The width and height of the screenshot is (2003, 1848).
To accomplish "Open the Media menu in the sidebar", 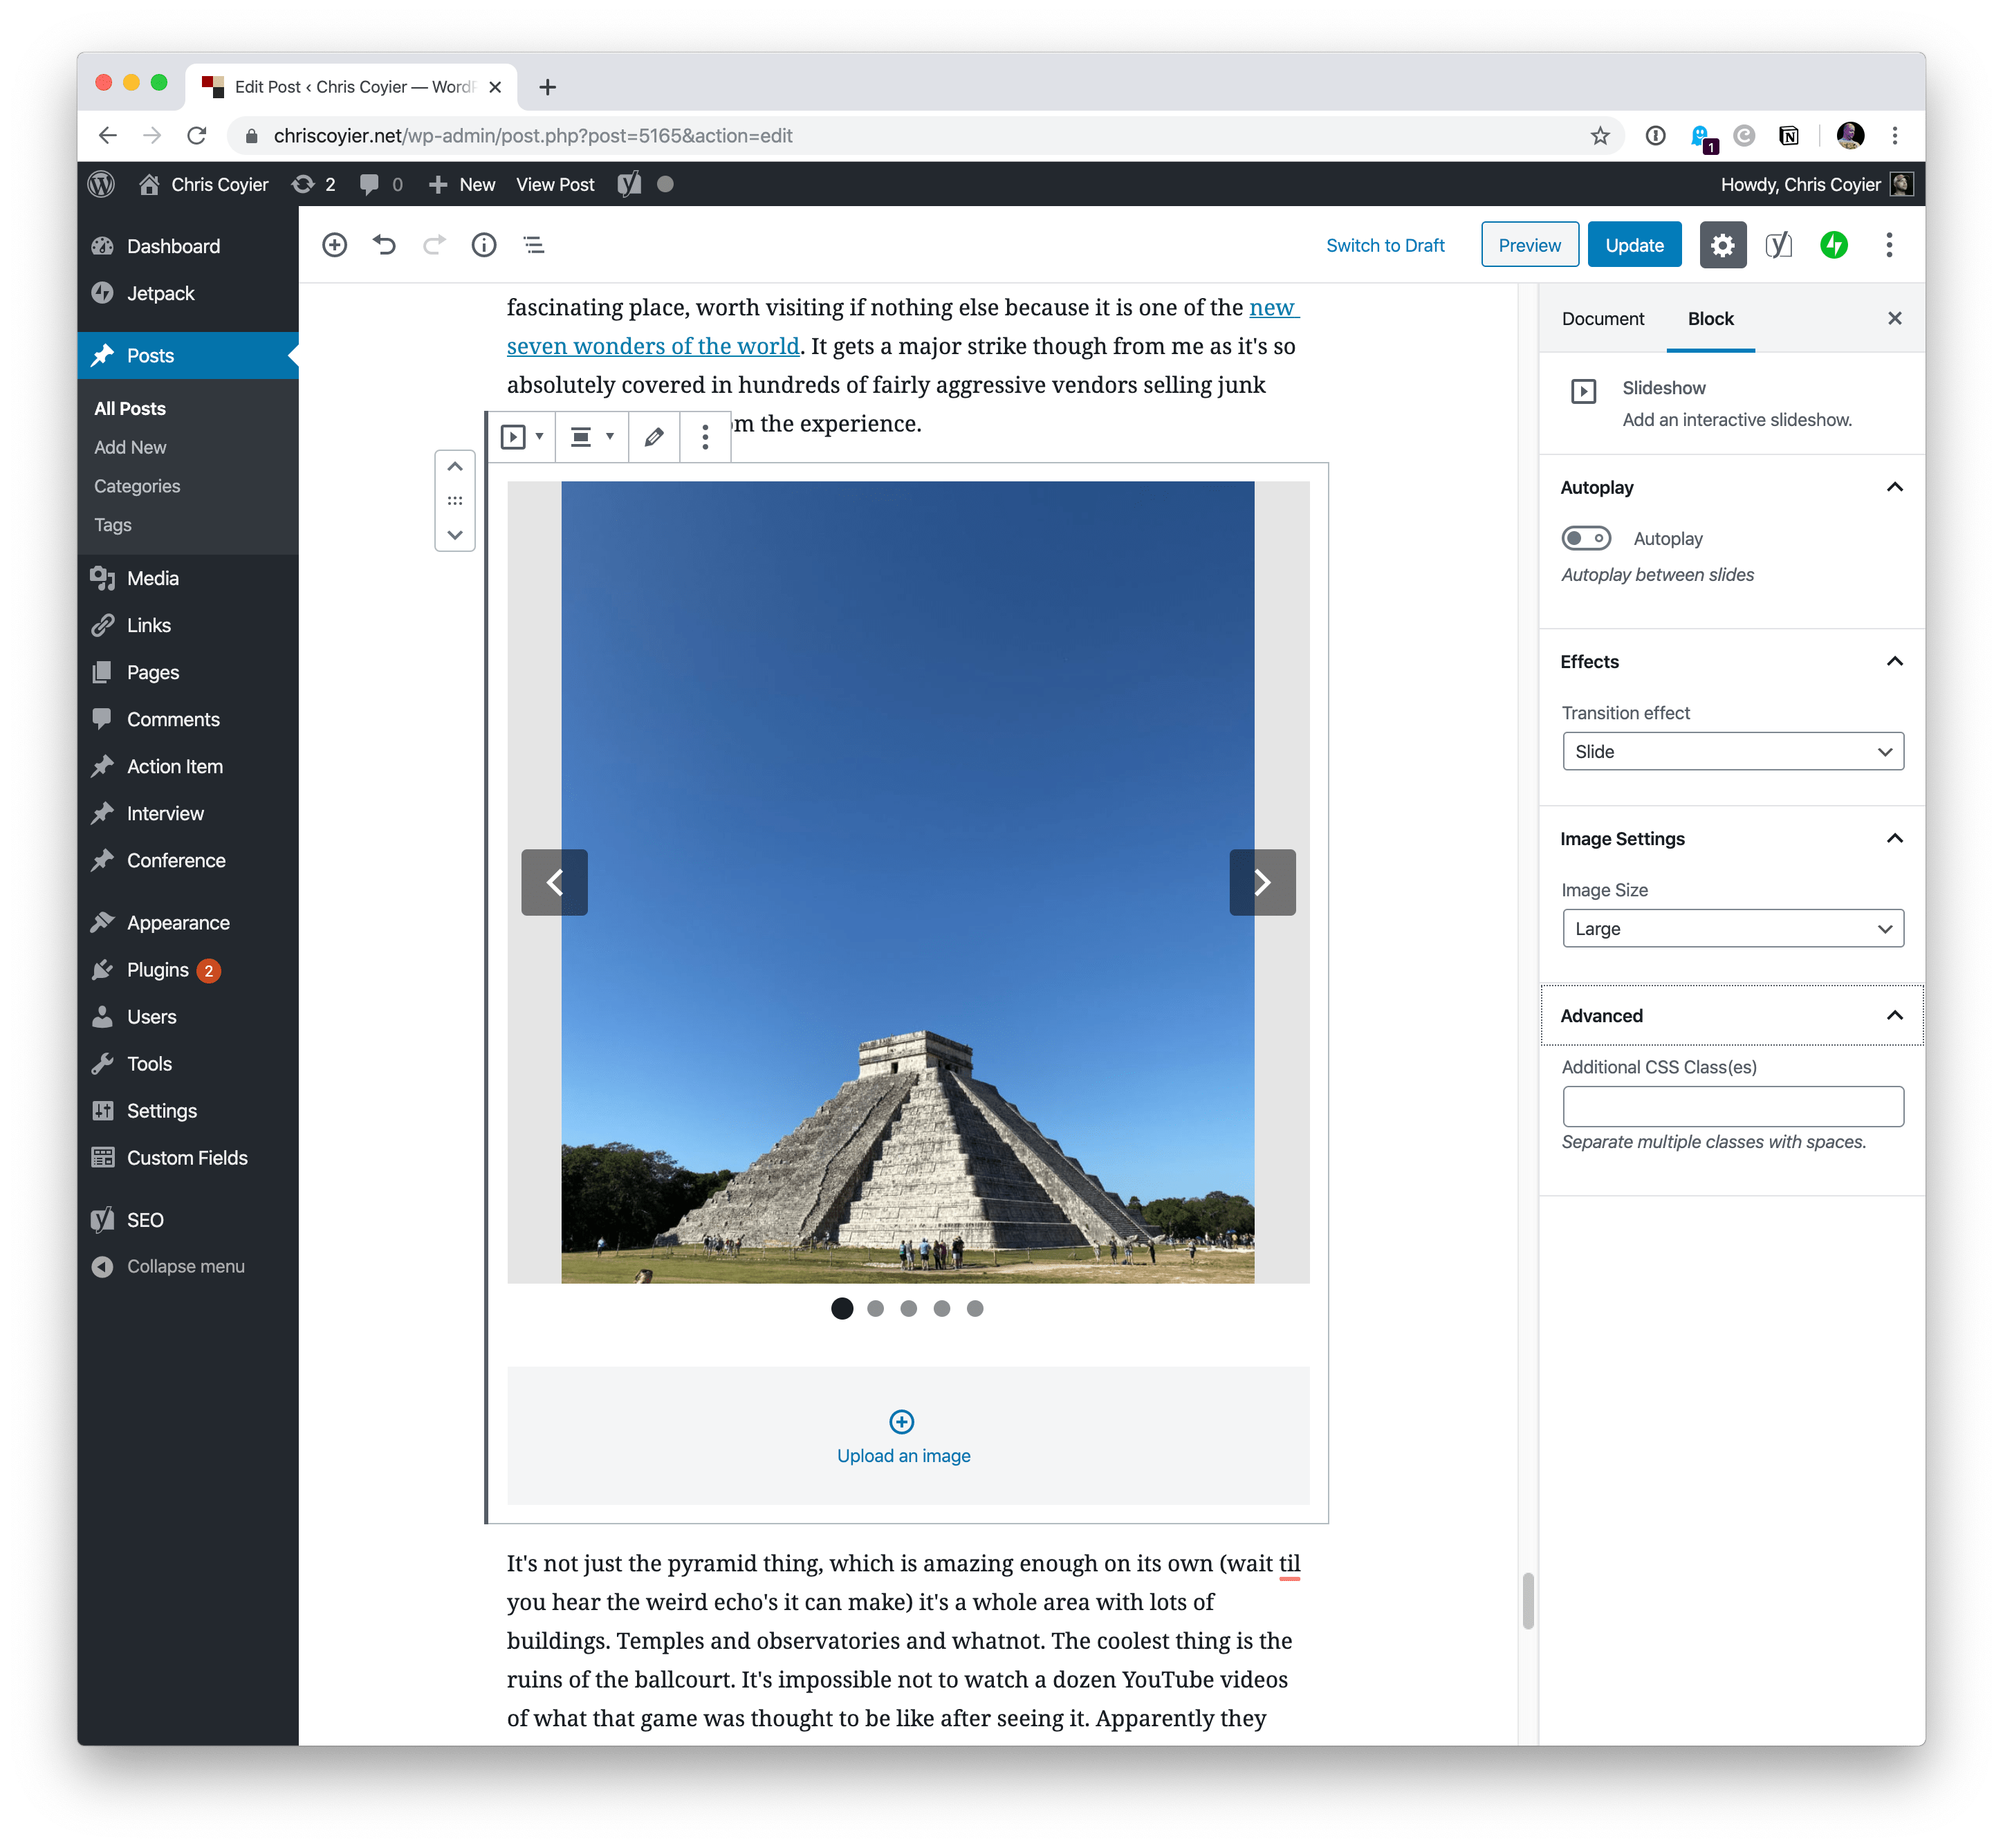I will pos(153,578).
